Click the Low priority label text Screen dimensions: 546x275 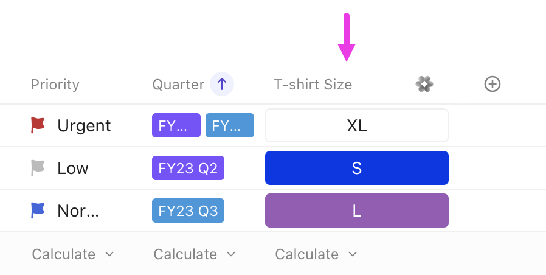73,168
